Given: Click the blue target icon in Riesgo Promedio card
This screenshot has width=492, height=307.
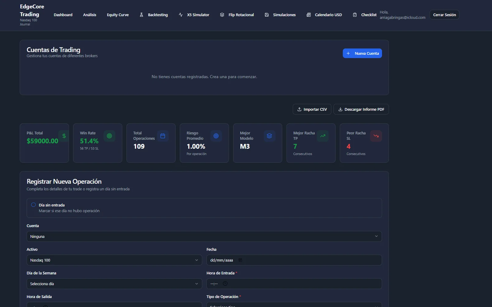Looking at the screenshot, I should [x=216, y=136].
